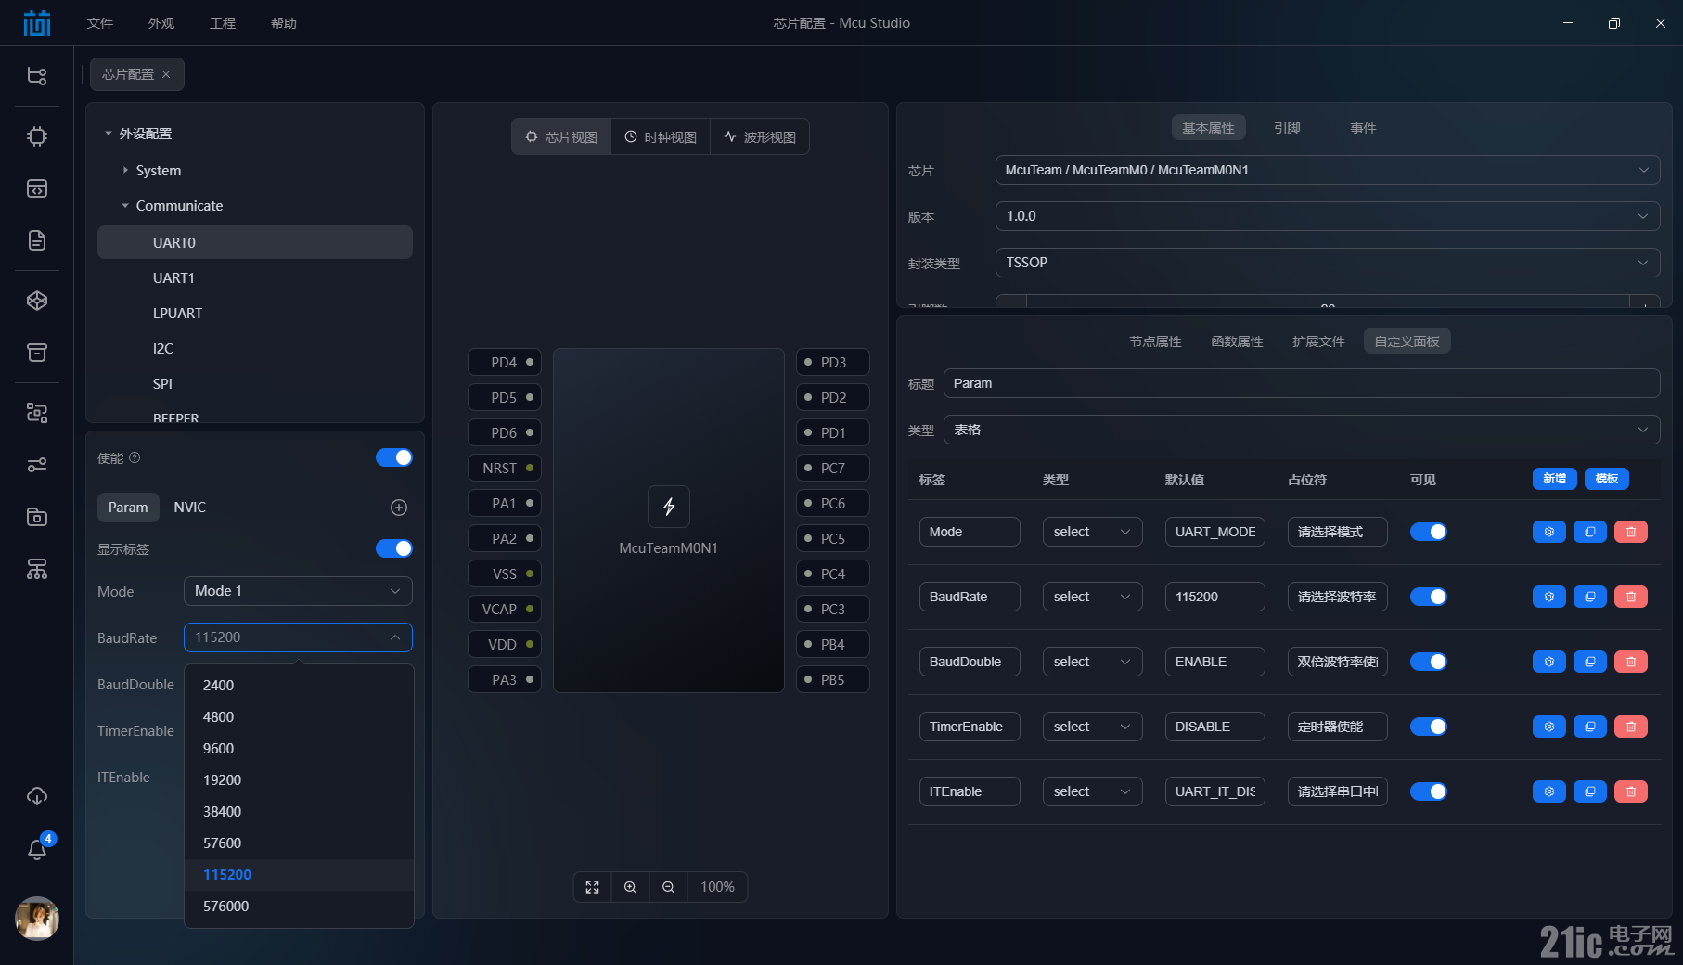Open the project tree sidebar icon
This screenshot has width=1683, height=965.
tap(37, 76)
